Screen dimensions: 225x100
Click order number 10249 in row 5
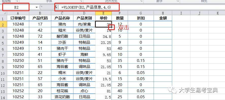18,42
